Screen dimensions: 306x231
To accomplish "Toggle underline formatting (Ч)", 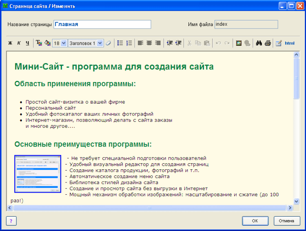I will coord(27,43).
